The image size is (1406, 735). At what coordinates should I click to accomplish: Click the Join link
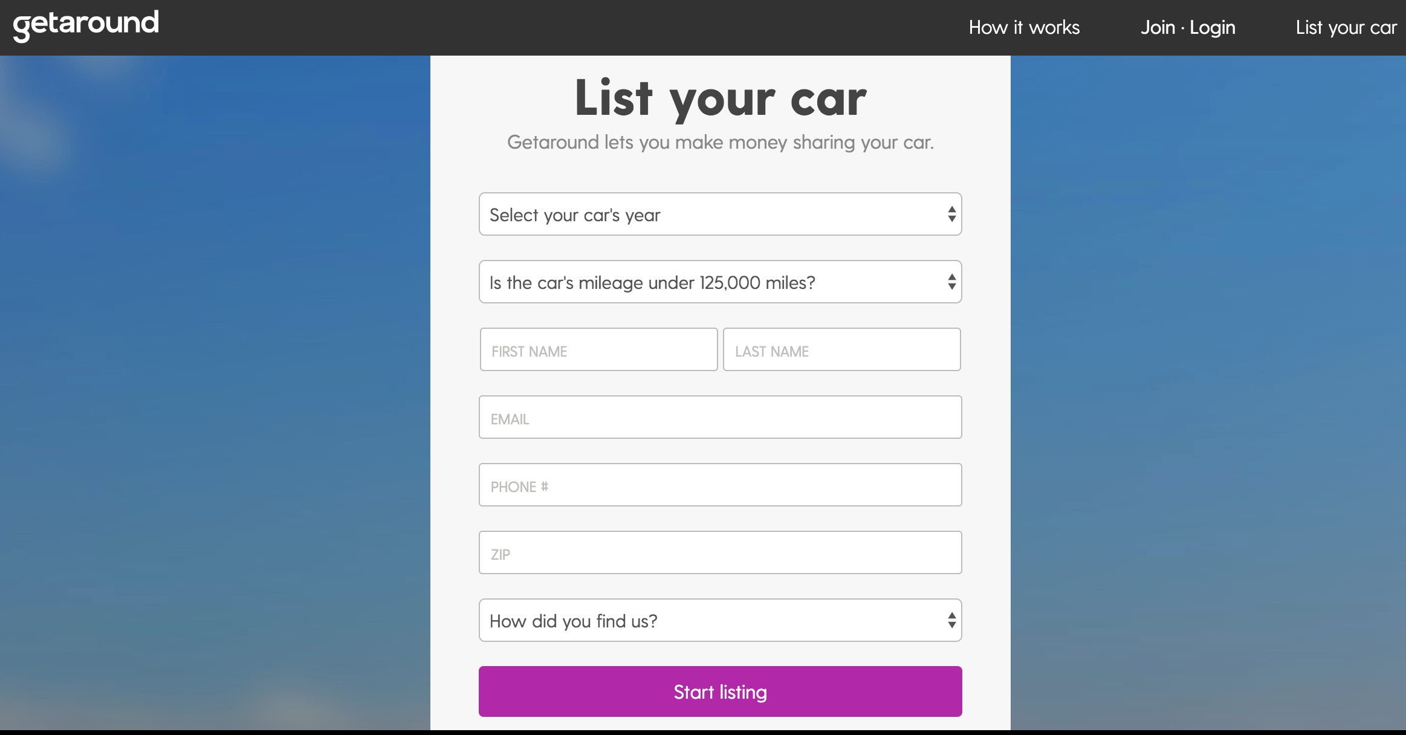1158,28
